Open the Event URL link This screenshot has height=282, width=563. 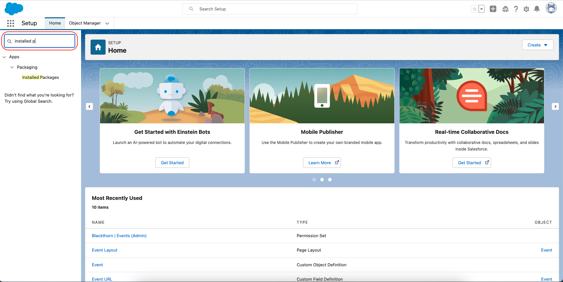tap(102, 279)
